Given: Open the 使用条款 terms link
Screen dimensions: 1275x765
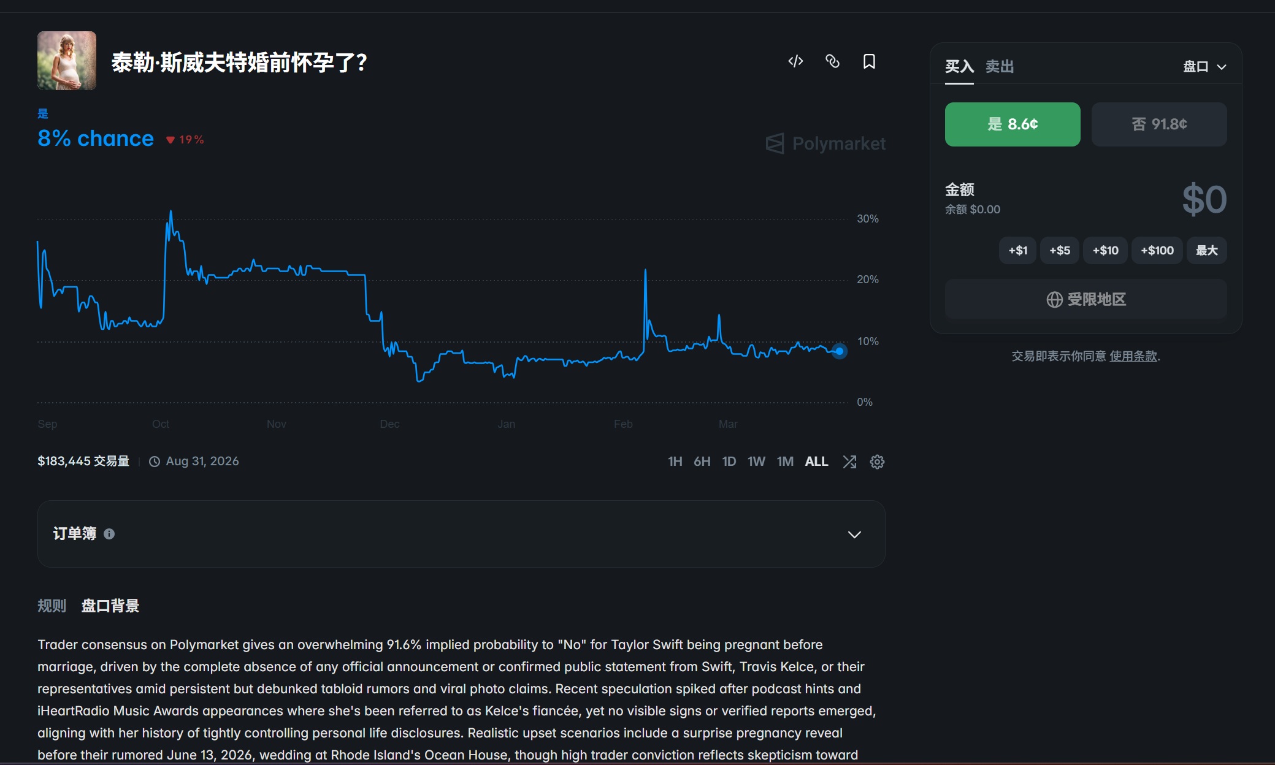Looking at the screenshot, I should pos(1133,356).
